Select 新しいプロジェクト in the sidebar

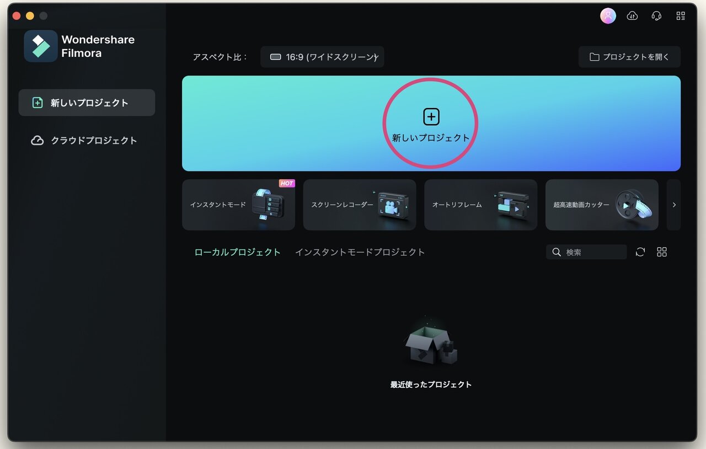pyautogui.click(x=87, y=103)
